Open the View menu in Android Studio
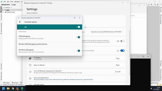The image size is (162, 91). [12, 2]
